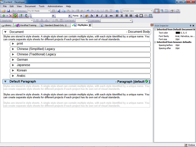Viewport: 196px width, 147px height.
Task: Switch to the Standard (Read-Only 1) tab
Action: pos(55,25)
